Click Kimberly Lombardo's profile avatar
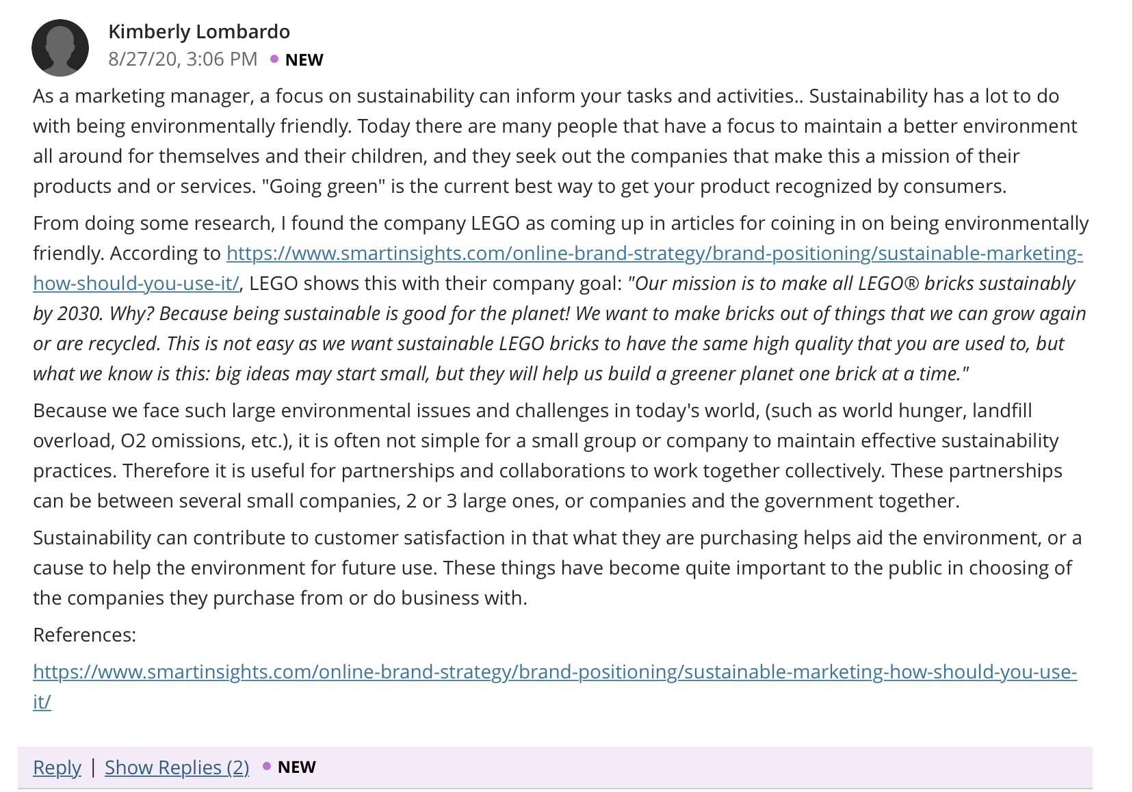 (x=60, y=48)
